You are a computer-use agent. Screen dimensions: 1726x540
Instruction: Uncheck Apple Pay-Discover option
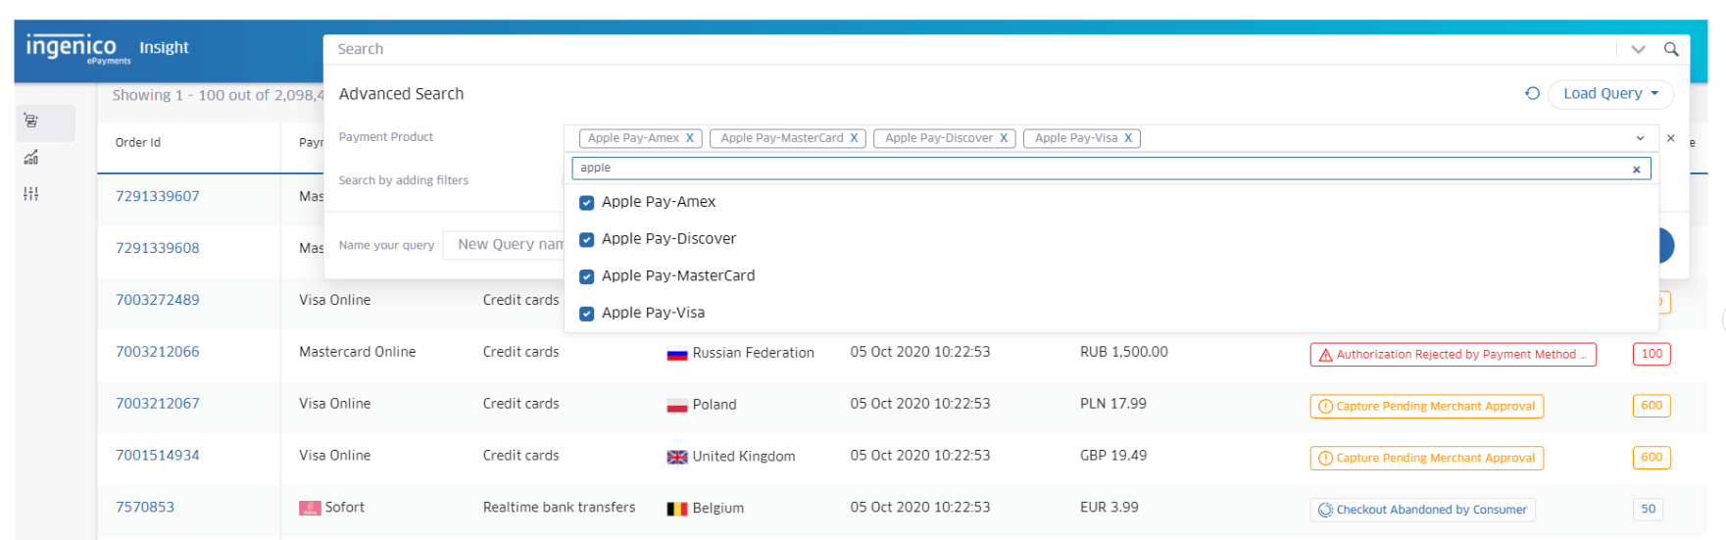(587, 240)
